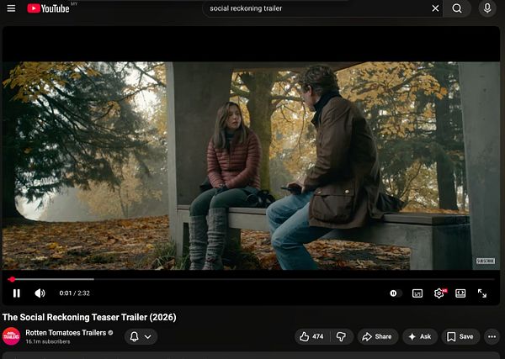
Task: Clear the search query with X
Action: [435, 8]
